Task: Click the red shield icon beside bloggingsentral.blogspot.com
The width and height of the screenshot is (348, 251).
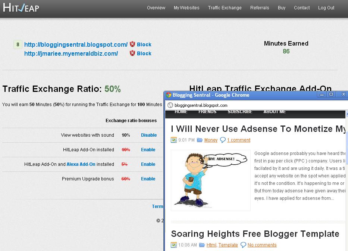Action: pyautogui.click(x=132, y=44)
